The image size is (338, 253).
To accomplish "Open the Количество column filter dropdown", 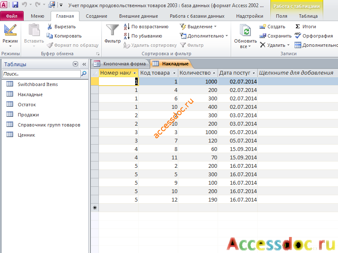I will (x=214, y=73).
